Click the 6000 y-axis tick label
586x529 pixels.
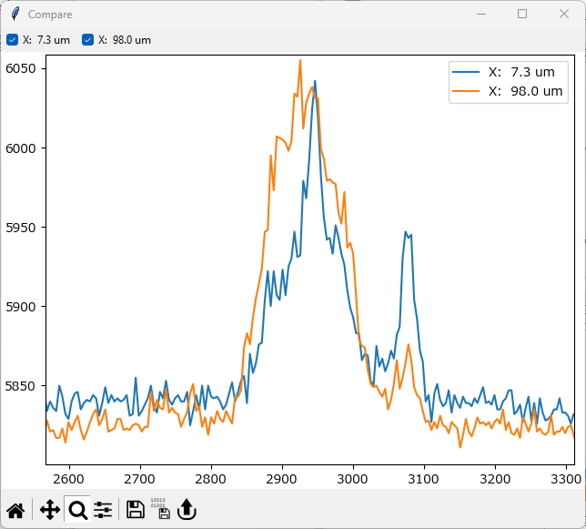coord(22,148)
